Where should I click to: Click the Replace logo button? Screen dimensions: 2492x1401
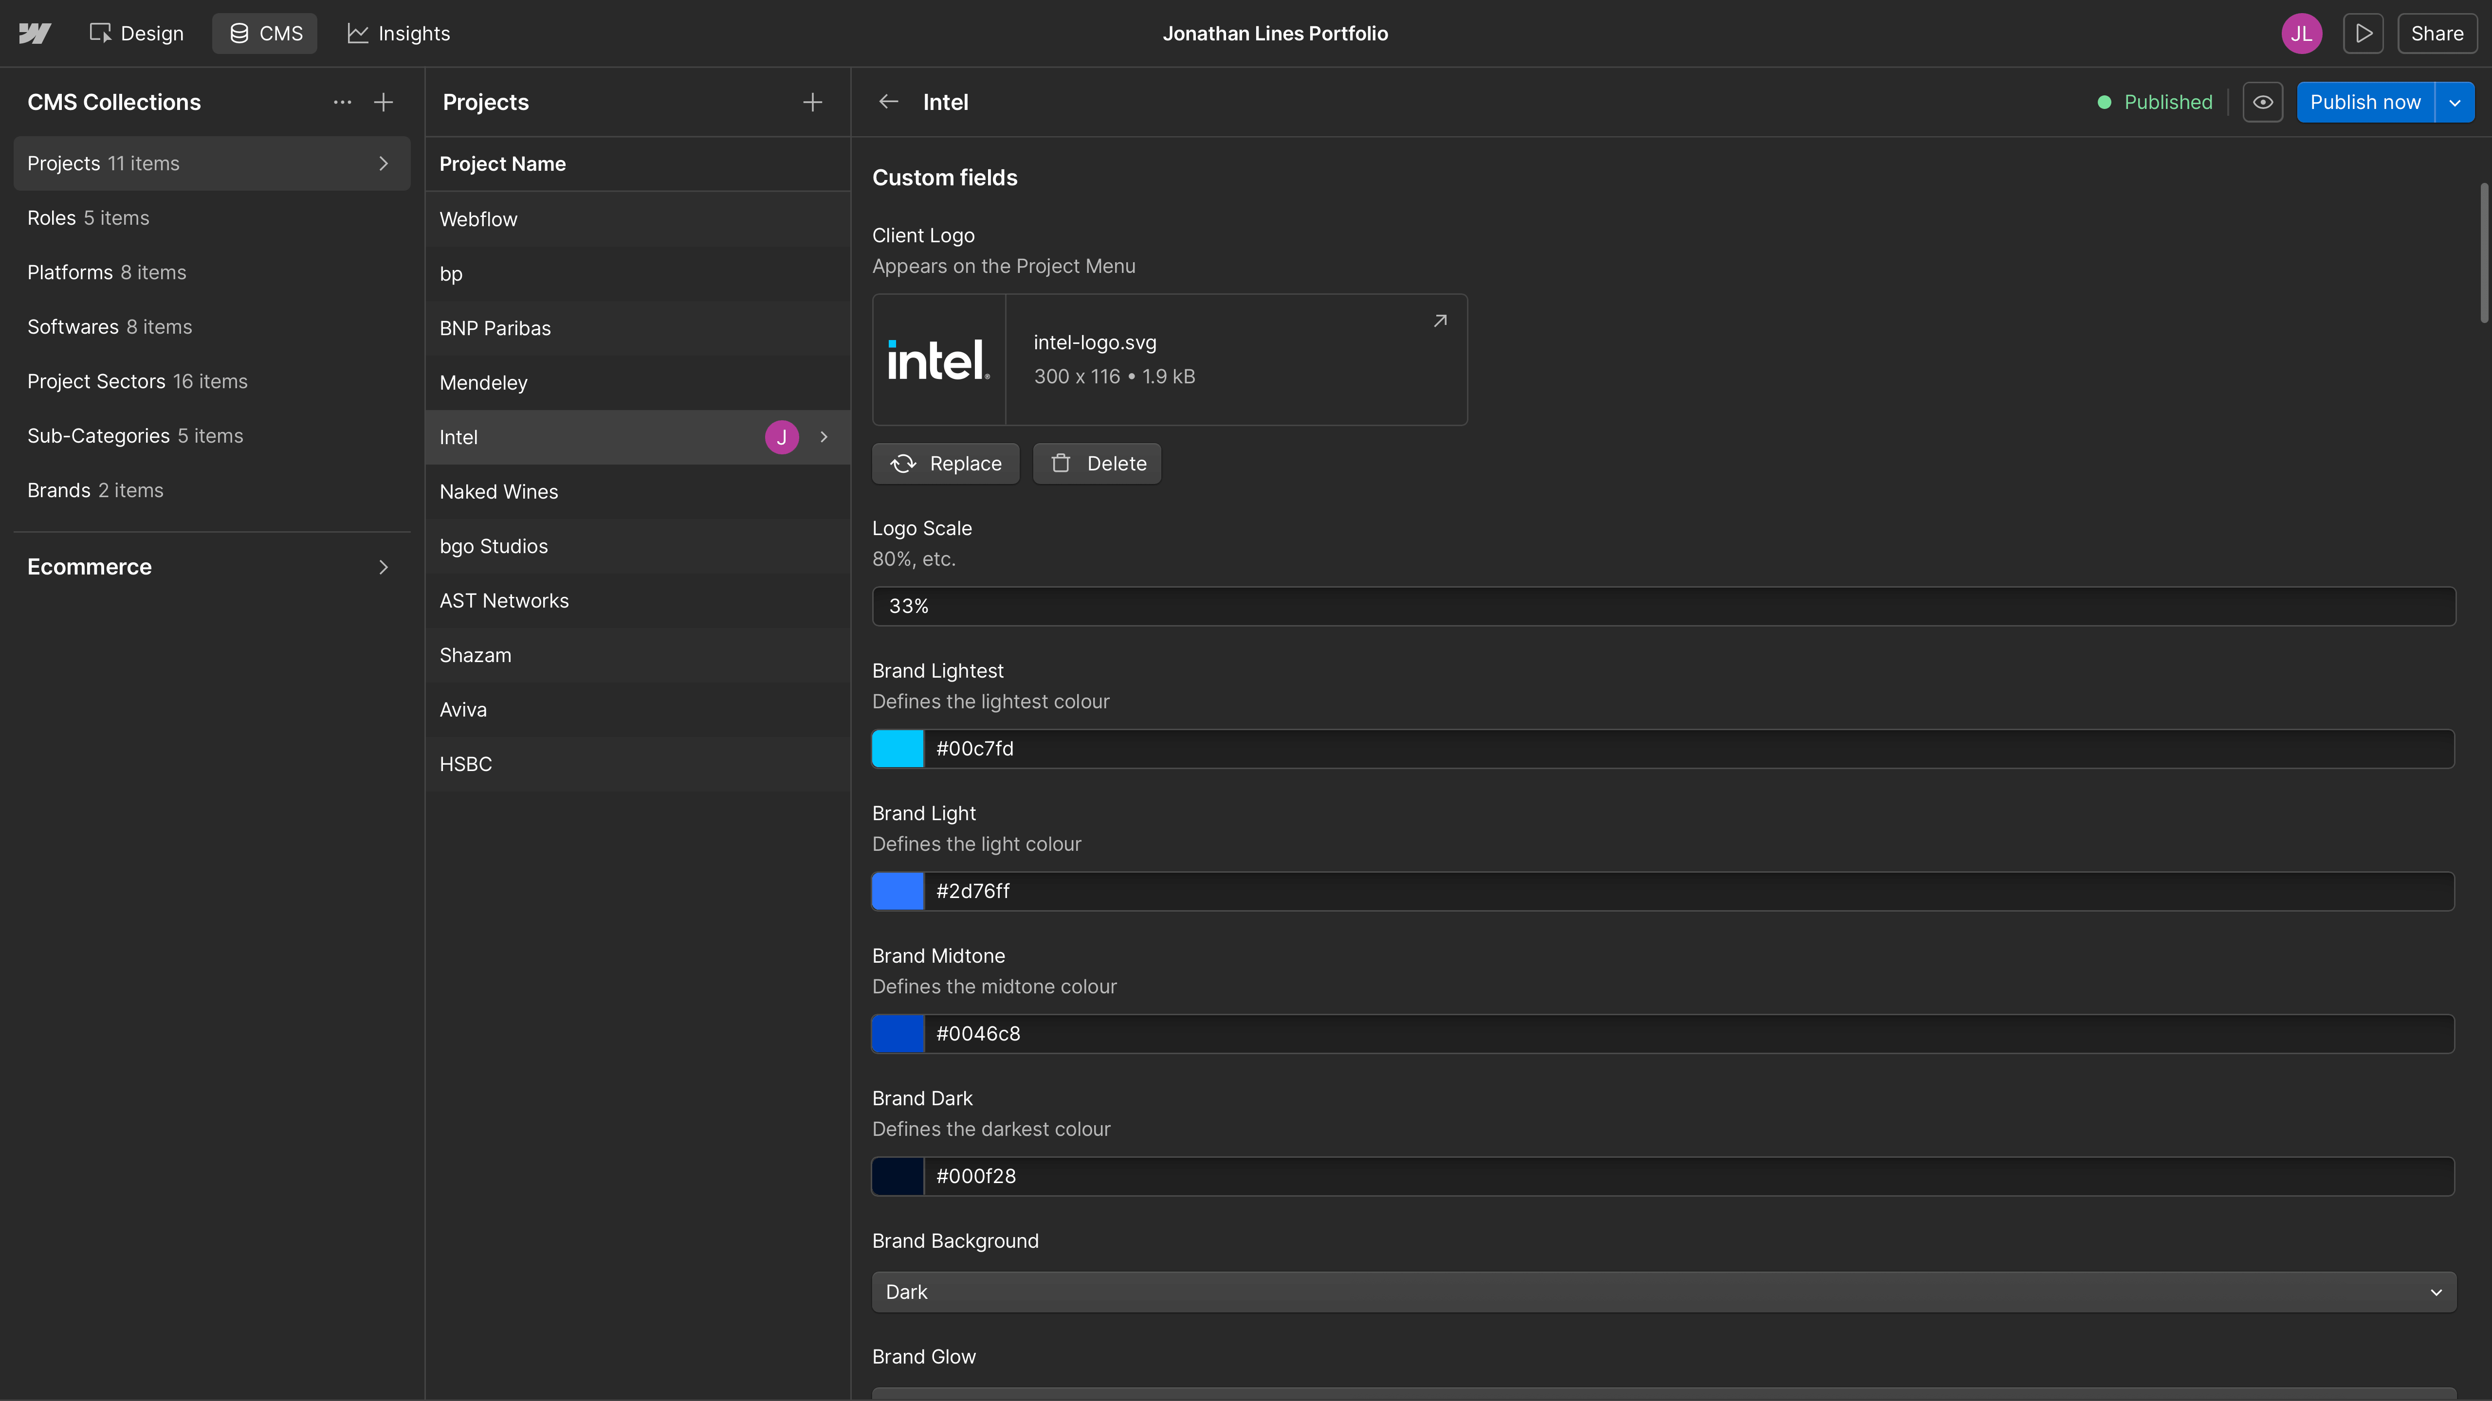pyautogui.click(x=945, y=464)
